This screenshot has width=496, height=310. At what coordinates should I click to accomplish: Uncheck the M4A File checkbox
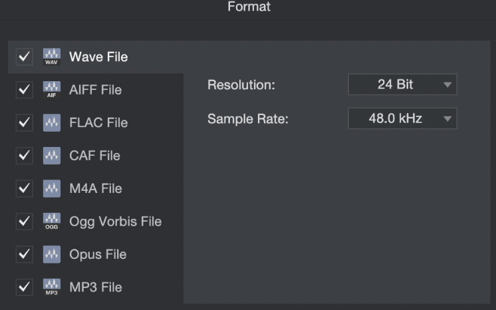pos(25,189)
